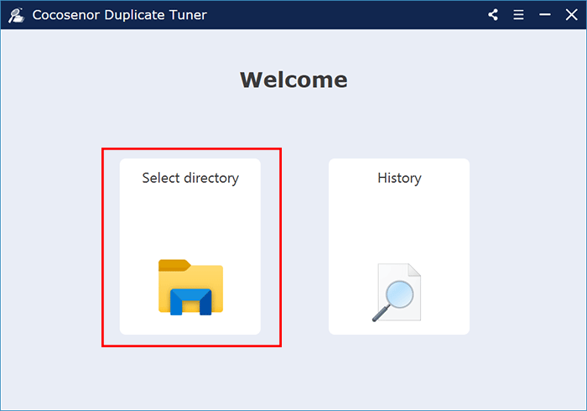Image resolution: width=587 pixels, height=411 pixels.
Task: Open the Select directory card
Action: point(190,247)
